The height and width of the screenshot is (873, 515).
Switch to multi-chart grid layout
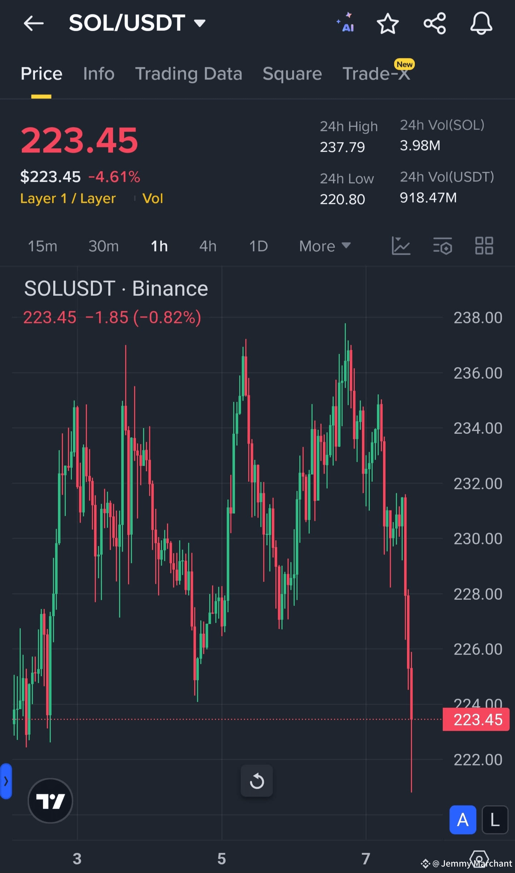pos(484,246)
